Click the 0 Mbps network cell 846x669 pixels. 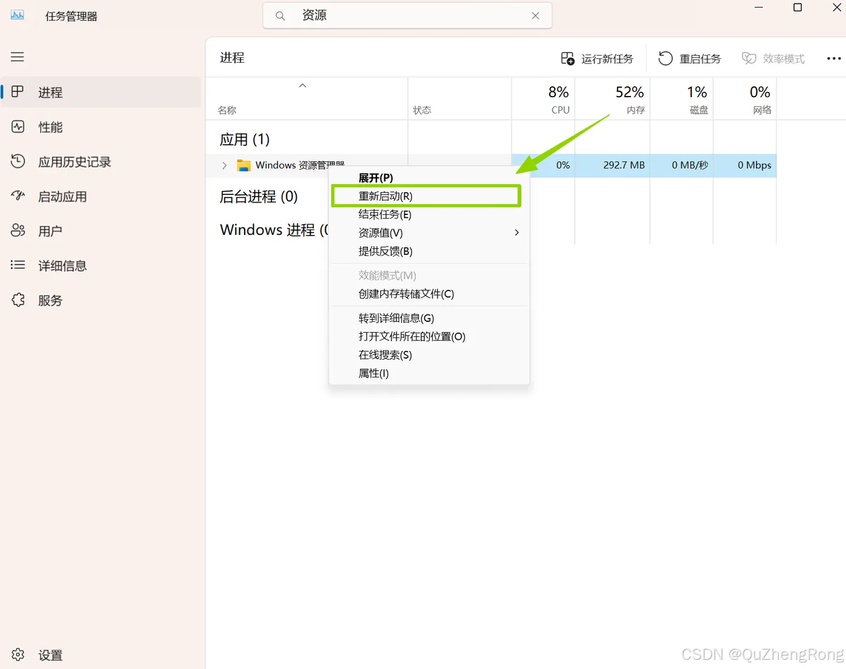pos(745,165)
